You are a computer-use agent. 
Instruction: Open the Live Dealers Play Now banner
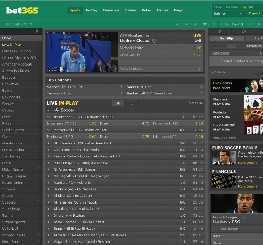coord(237,85)
